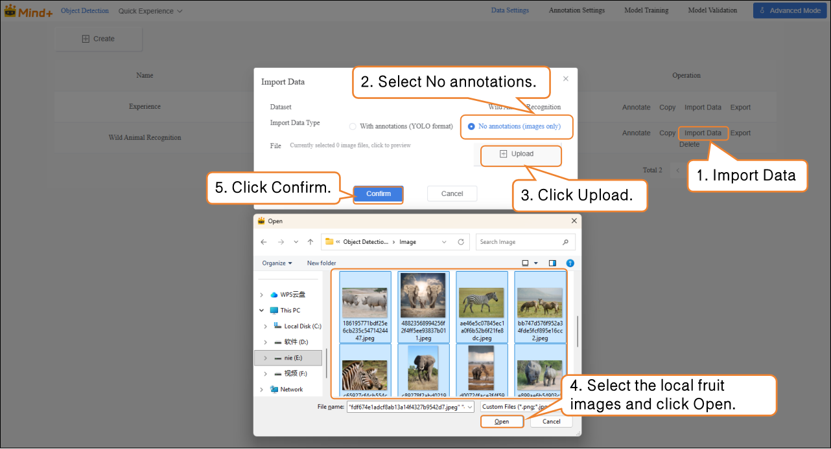Click the search magnifier in Search Image

point(565,242)
